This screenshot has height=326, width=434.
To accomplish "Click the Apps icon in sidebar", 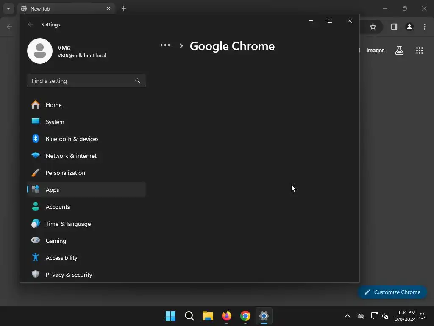I will coord(36,189).
